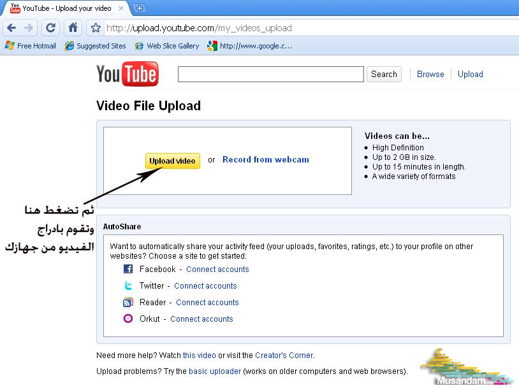Choose Record from webcam

pyautogui.click(x=266, y=159)
